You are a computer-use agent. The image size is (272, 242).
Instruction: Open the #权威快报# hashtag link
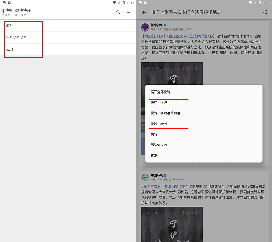(154, 36)
